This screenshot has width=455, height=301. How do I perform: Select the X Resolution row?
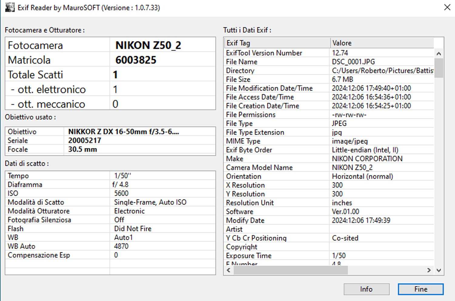[329, 185]
